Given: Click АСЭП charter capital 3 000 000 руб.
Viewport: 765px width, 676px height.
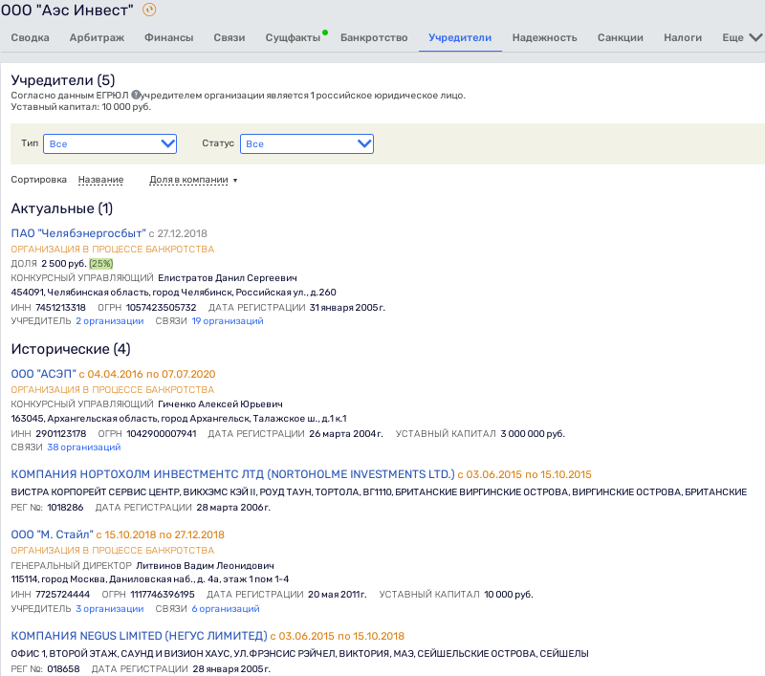Looking at the screenshot, I should [x=533, y=433].
